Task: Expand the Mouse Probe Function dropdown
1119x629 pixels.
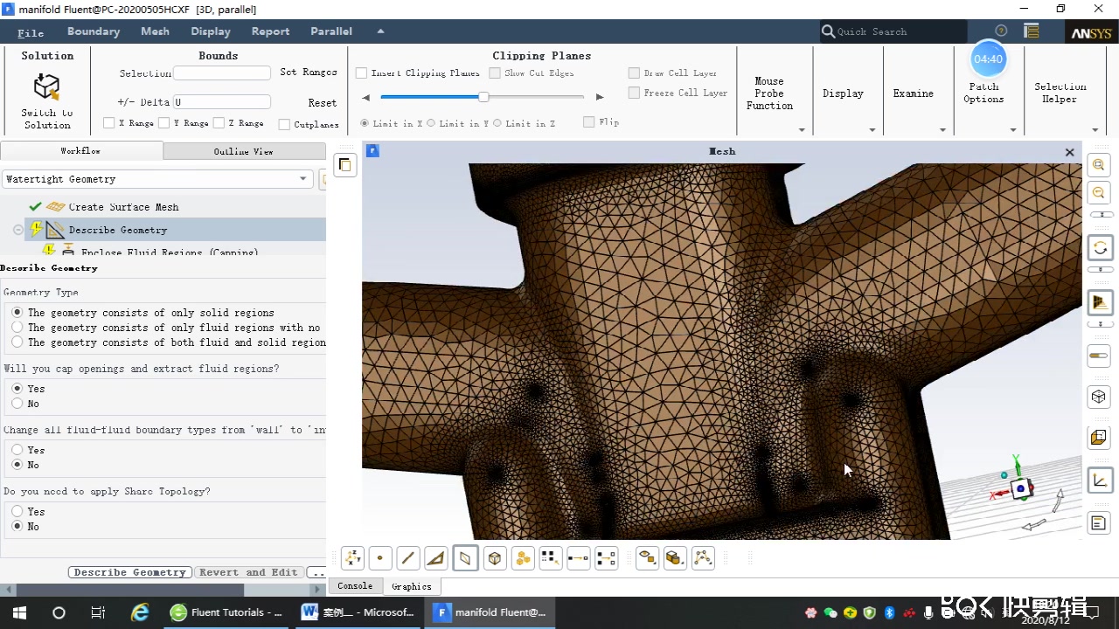Action: 802,130
